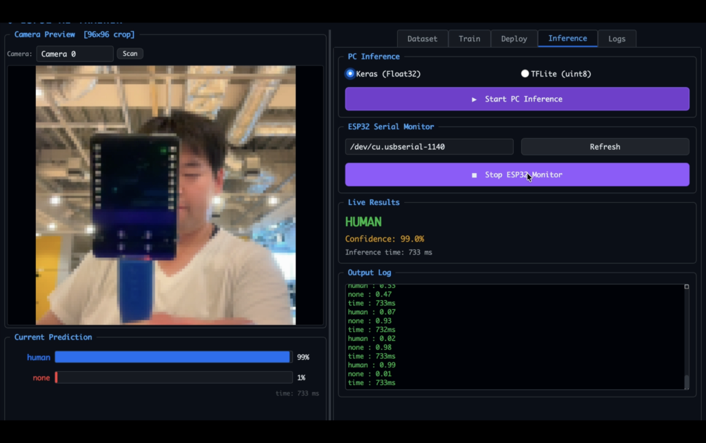Click the Output Log scrollbar thumb
Viewport: 706px width, 443px height.
[687, 382]
